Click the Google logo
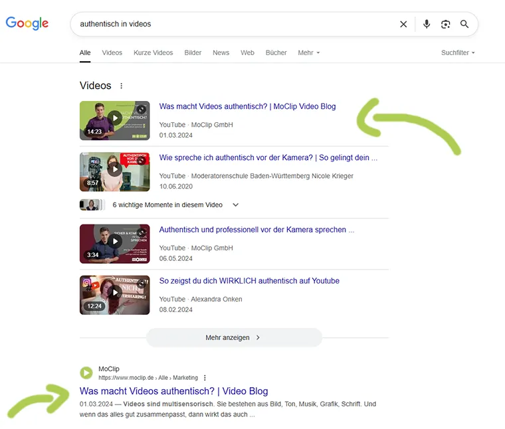This screenshot has width=505, height=429. point(27,23)
